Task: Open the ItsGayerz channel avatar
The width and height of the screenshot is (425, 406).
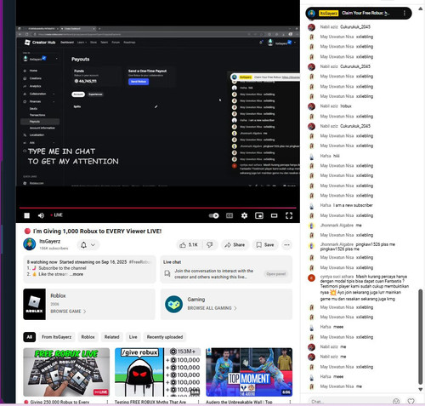Action: point(30,244)
